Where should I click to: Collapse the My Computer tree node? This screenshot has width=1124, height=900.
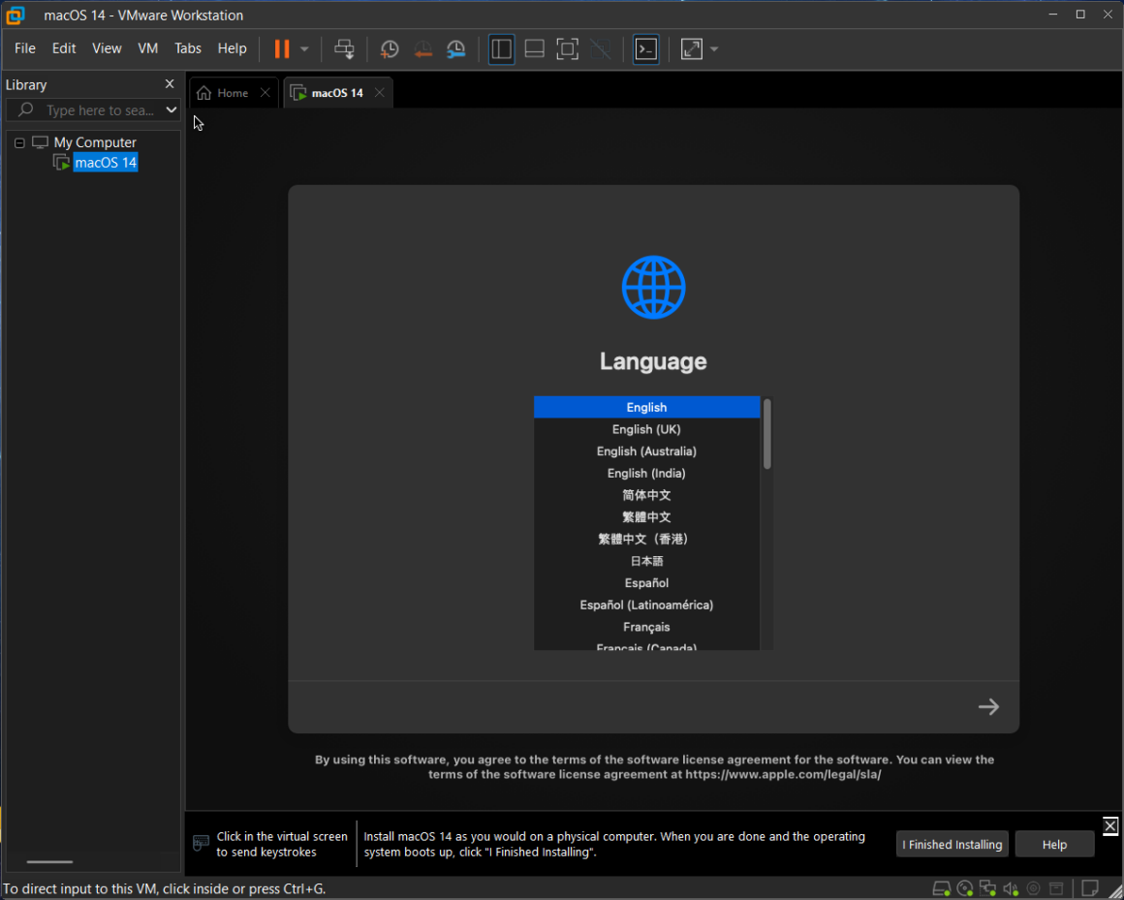tap(19, 142)
